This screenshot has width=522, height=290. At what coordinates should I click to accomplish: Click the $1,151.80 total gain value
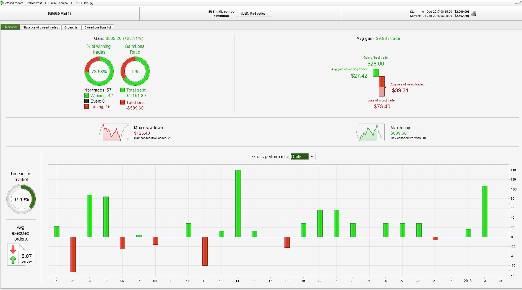(x=136, y=95)
